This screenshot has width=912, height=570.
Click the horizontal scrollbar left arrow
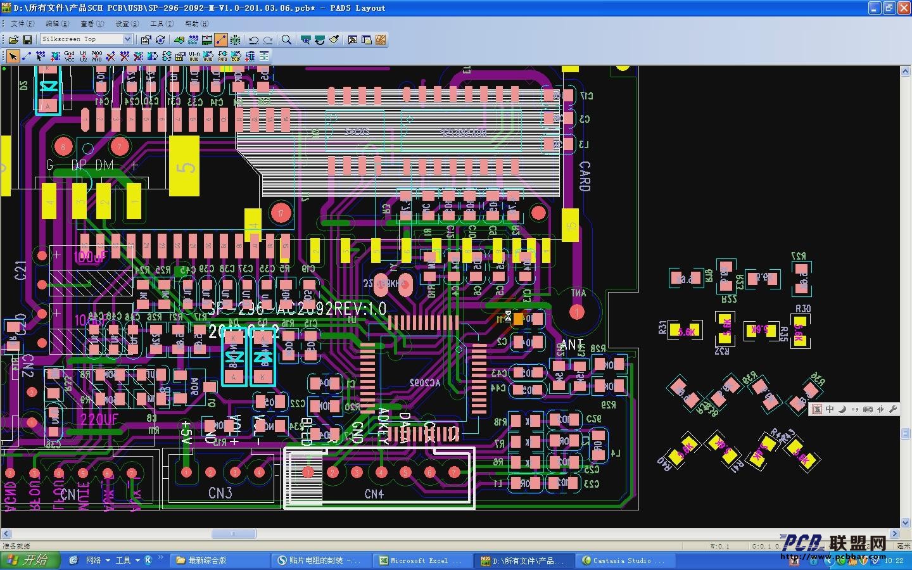coord(5,534)
